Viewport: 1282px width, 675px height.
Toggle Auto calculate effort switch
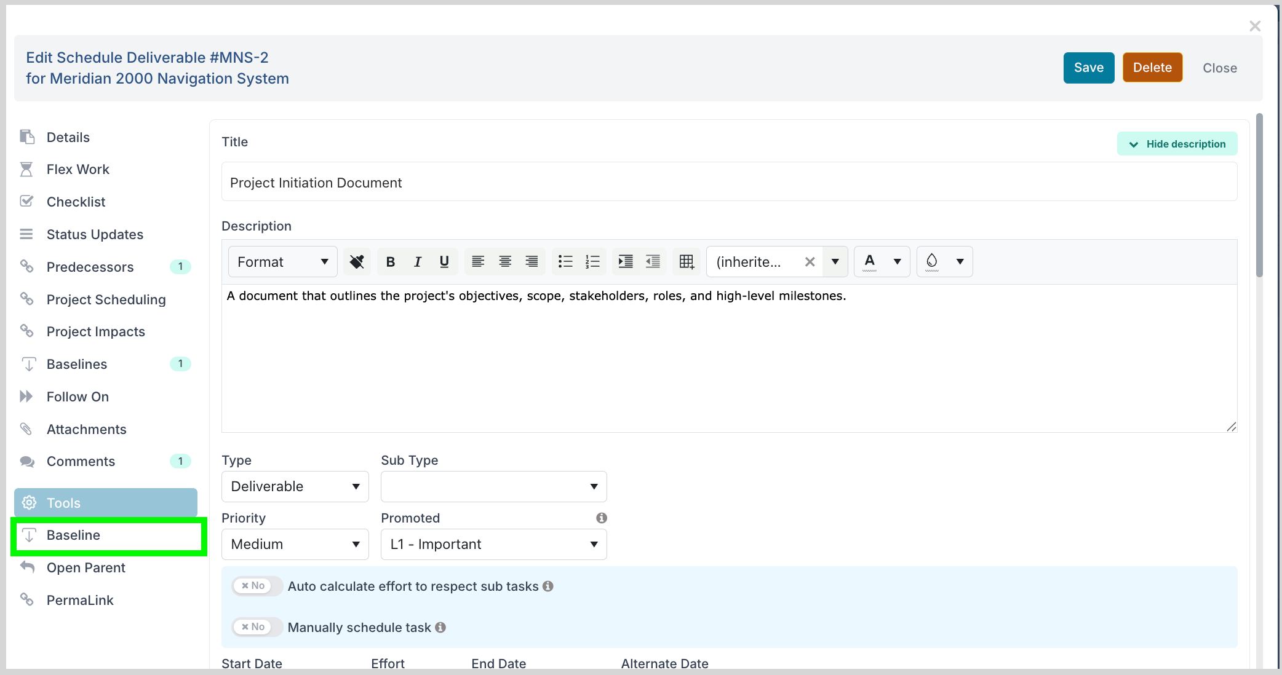254,586
